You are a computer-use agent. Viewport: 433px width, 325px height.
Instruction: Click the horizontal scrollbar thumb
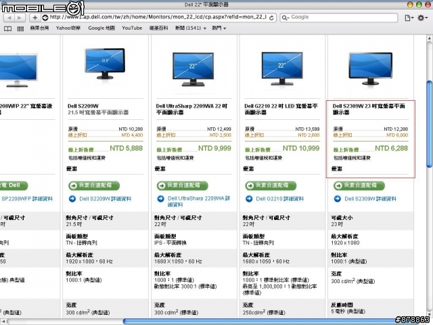pyautogui.click(x=275, y=322)
